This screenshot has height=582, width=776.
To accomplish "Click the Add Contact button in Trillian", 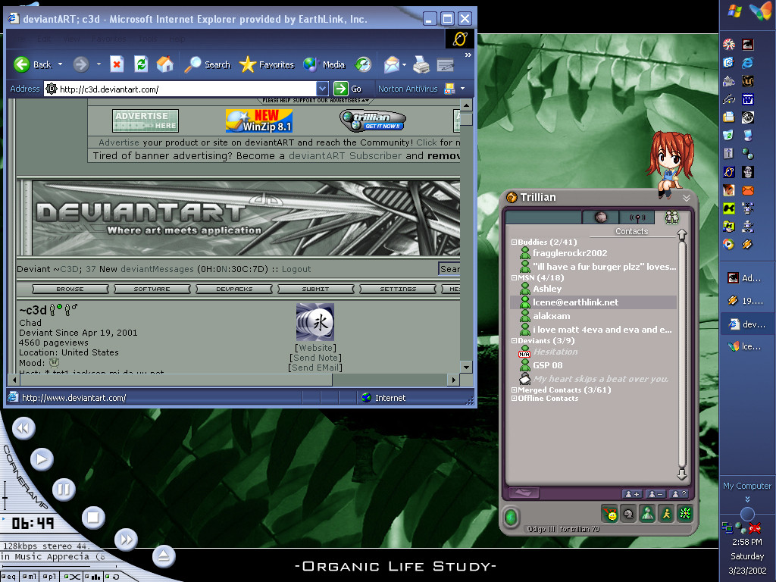I will click(x=632, y=494).
